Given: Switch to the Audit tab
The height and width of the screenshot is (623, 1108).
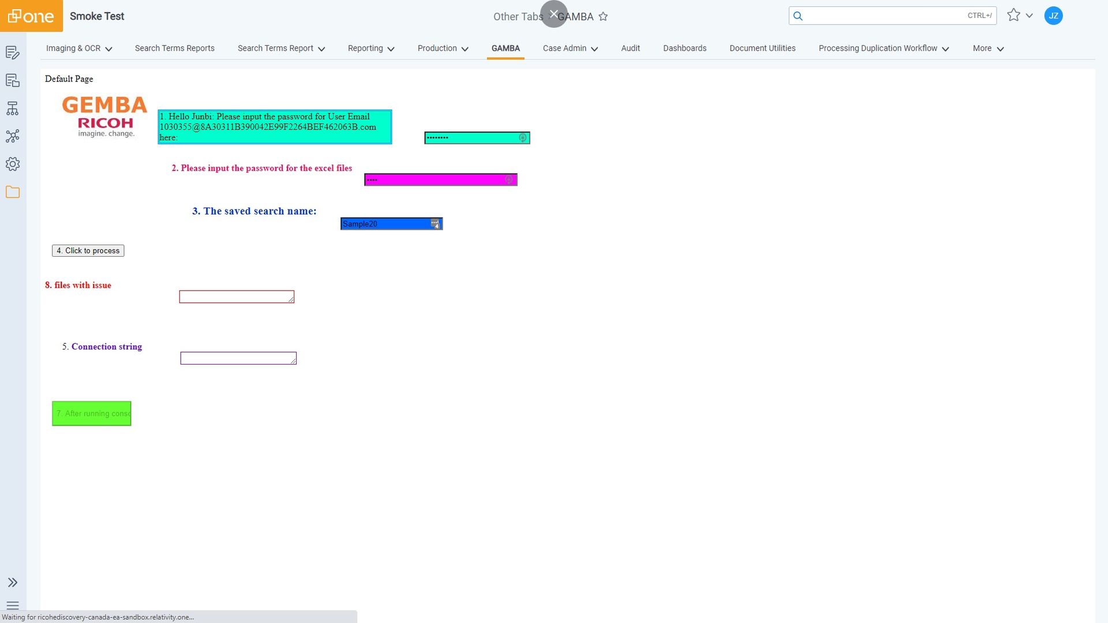Looking at the screenshot, I should click(x=630, y=48).
